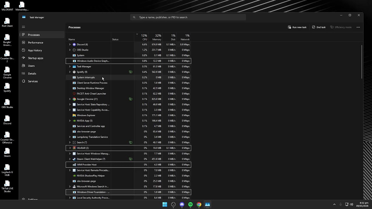Show hidden icons in system tray
This screenshot has width=372, height=209.
[x=334, y=204]
